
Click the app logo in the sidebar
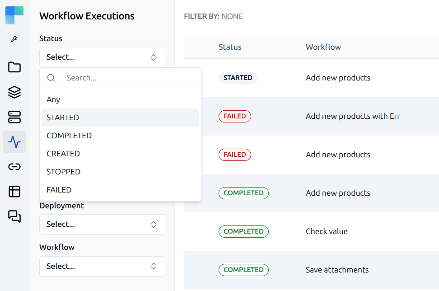14,15
